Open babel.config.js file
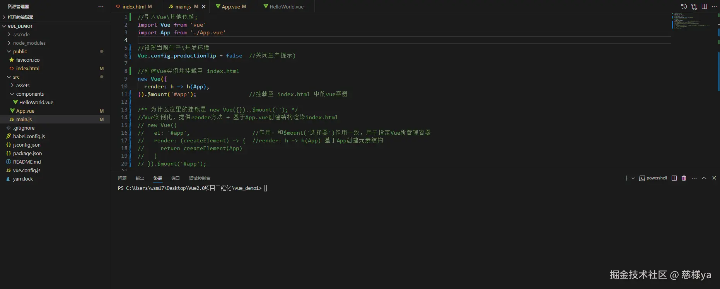 (x=55, y=136)
